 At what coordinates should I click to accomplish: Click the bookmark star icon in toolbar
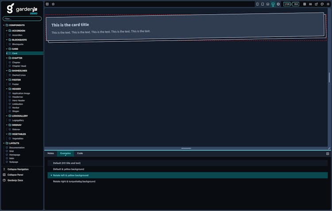(x=53, y=4)
